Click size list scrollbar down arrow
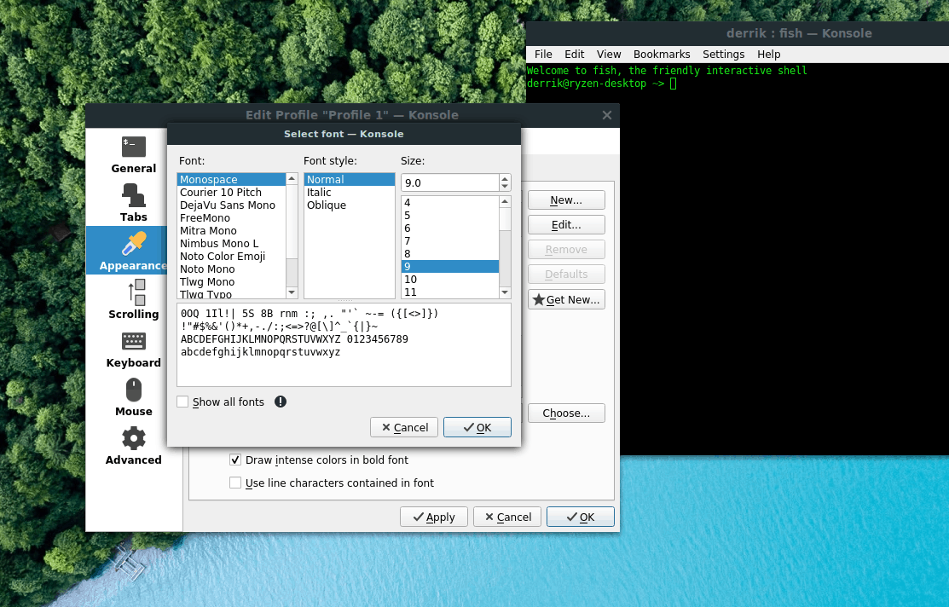 pyautogui.click(x=505, y=292)
